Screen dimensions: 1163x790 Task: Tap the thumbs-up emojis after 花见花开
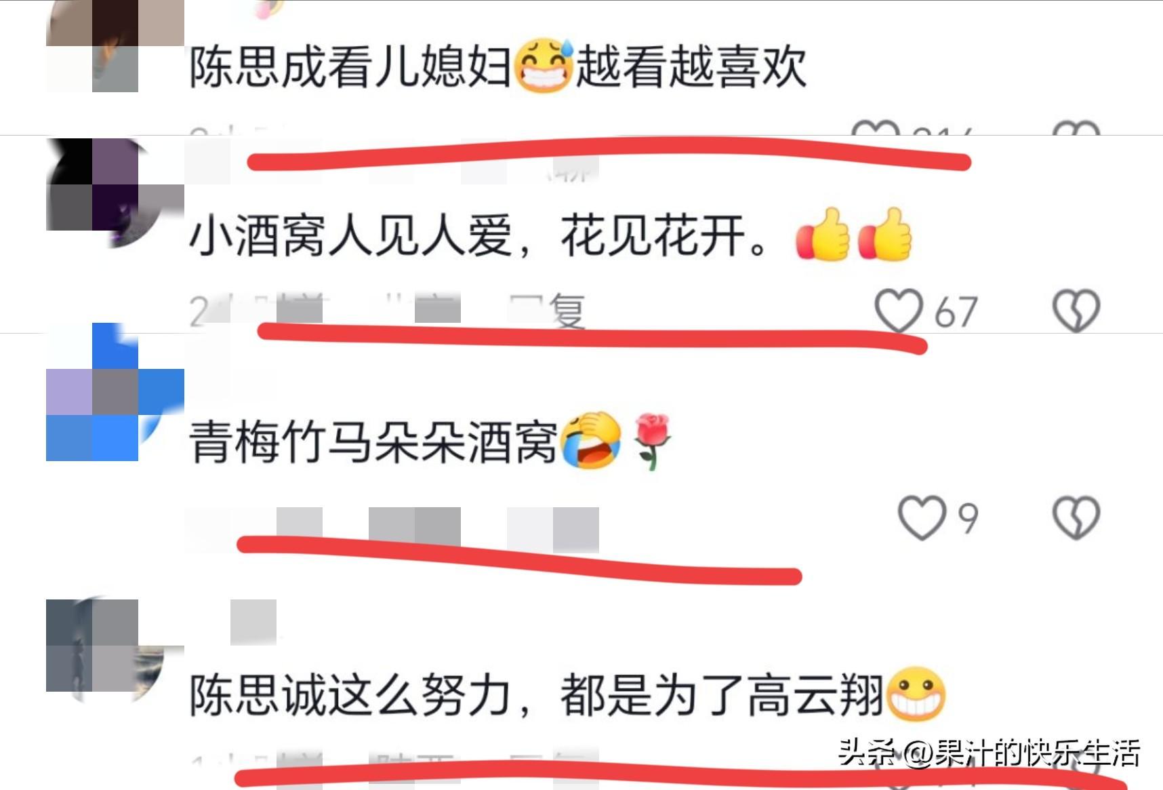pos(854,235)
